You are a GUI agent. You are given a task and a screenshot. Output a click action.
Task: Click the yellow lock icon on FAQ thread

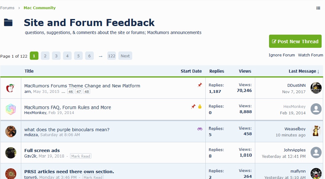[200, 106]
